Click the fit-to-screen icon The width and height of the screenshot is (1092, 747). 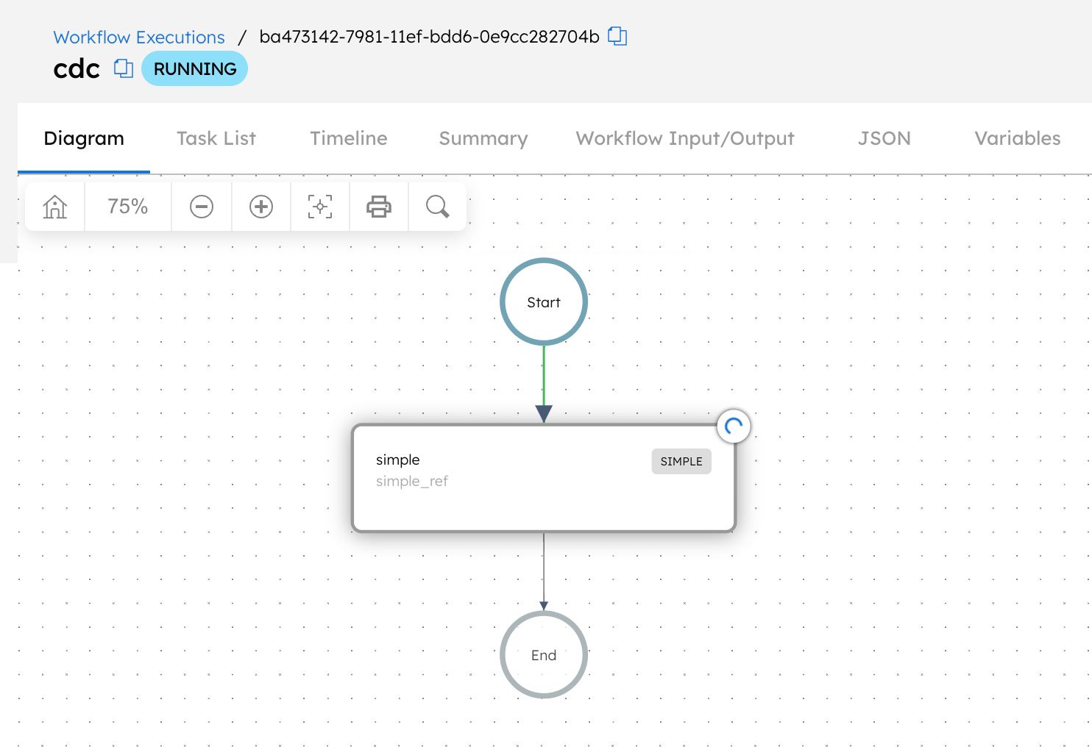[x=320, y=207]
